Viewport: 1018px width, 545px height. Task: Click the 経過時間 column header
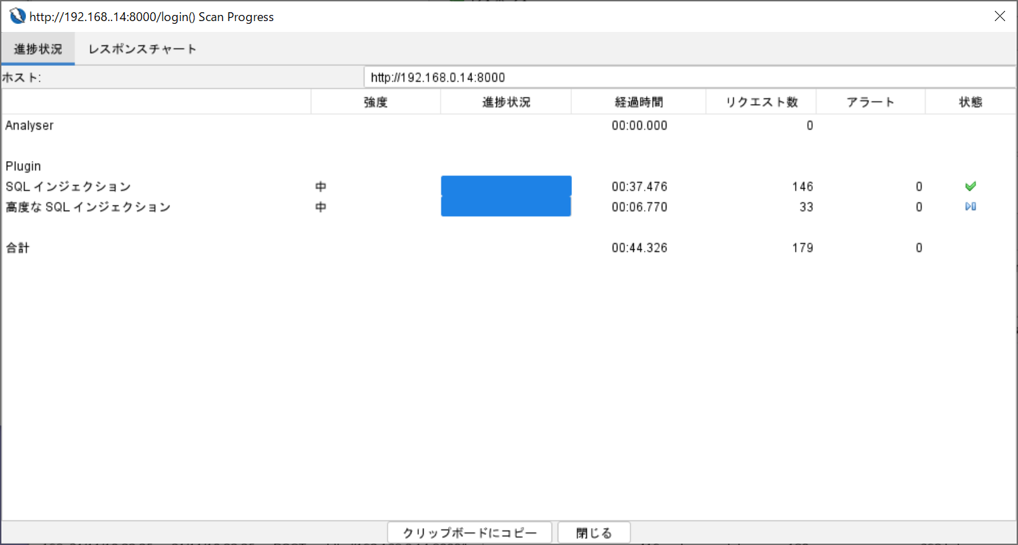click(639, 103)
